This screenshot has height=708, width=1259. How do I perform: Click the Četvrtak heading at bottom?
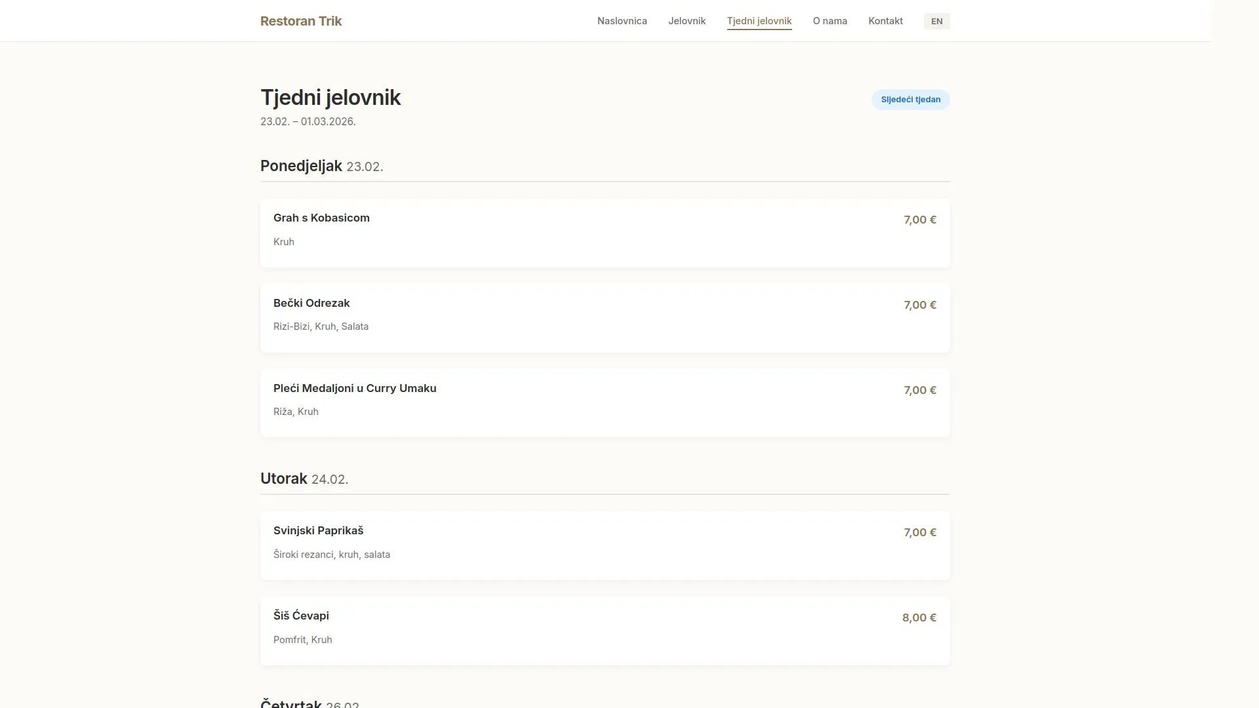tap(291, 703)
